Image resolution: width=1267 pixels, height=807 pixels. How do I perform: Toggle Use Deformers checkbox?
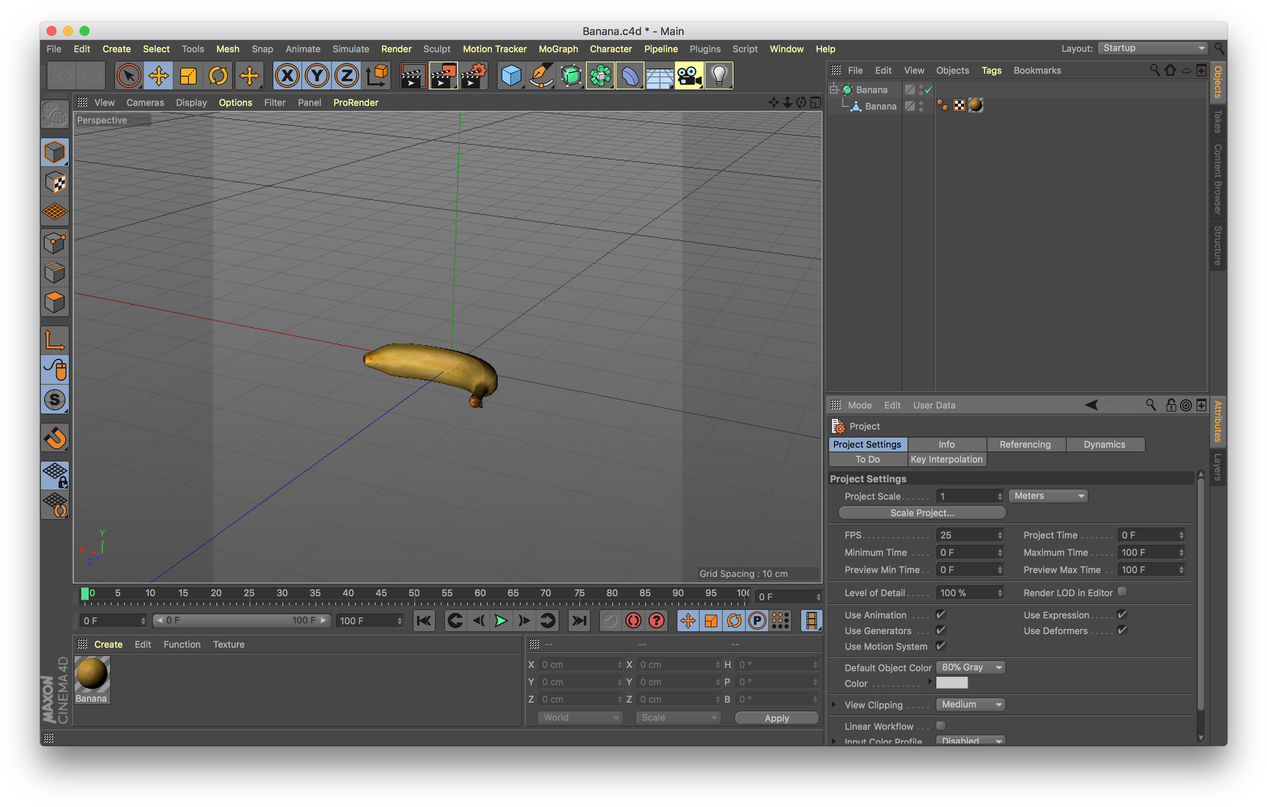1122,630
